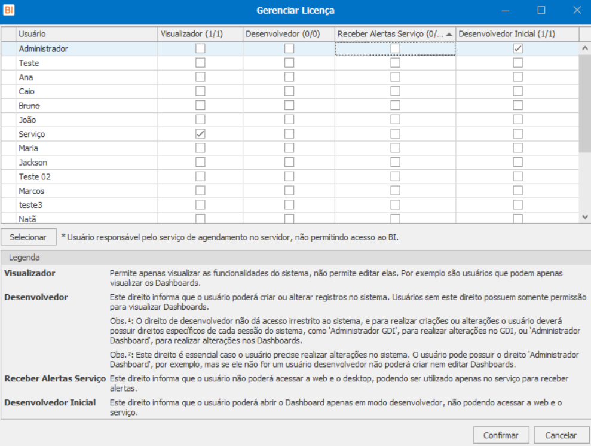The height and width of the screenshot is (446, 591).
Task: Enable Visualizador for Maria
Action: [x=200, y=148]
